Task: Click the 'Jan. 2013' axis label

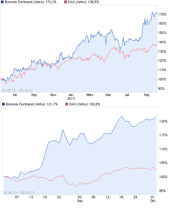Action: point(71,97)
